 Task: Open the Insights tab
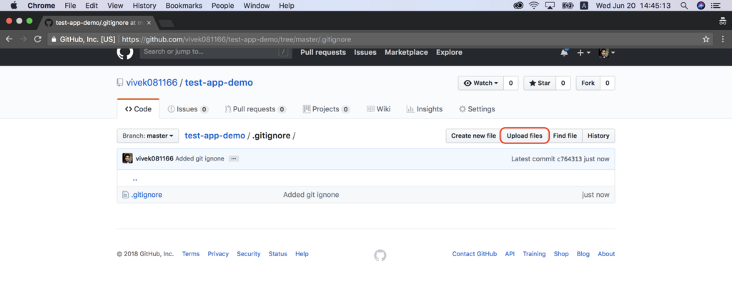425,109
